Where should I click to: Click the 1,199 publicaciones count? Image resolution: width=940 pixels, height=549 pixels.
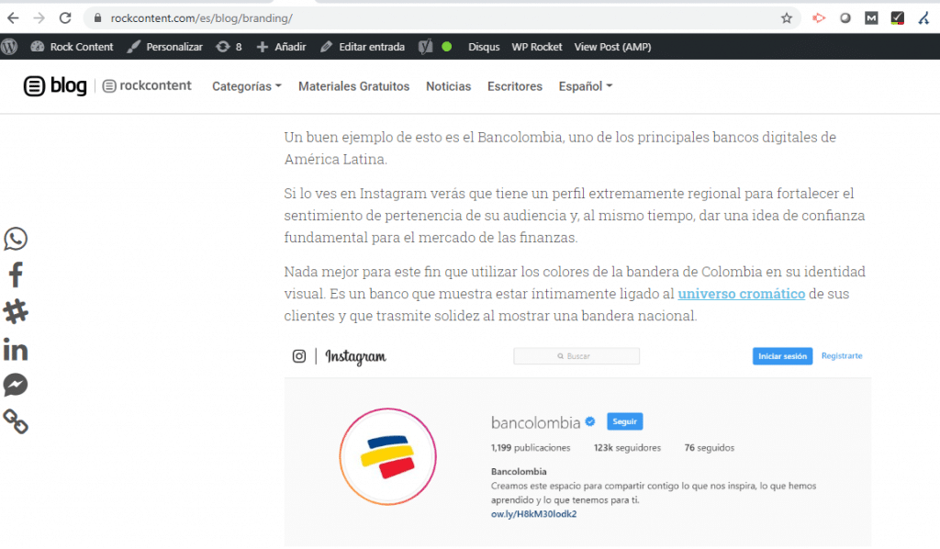coord(531,448)
